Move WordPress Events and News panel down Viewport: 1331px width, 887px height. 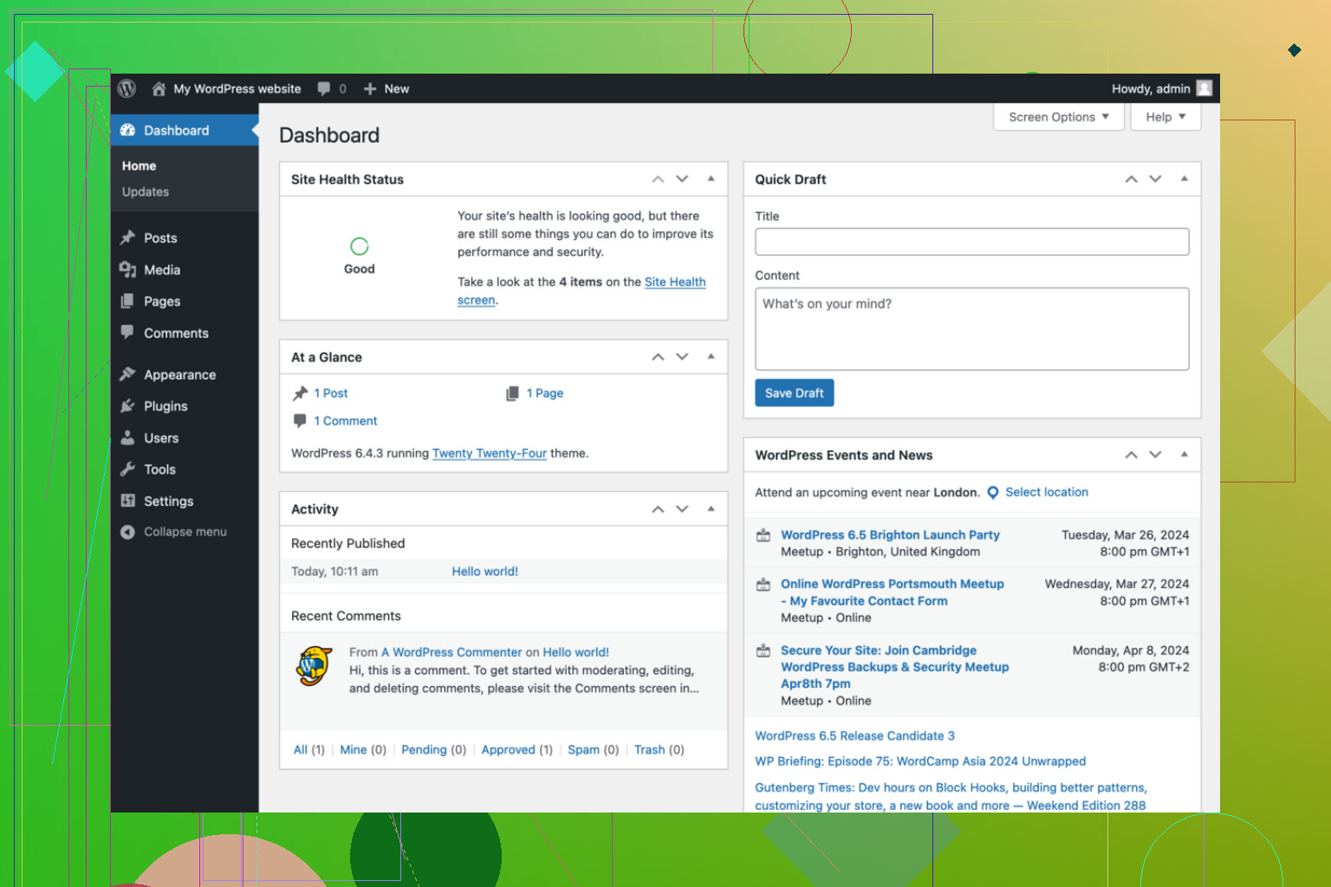click(x=1155, y=455)
